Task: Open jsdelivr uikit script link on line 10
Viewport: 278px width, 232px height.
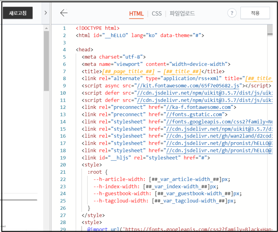Action: pos(205,93)
